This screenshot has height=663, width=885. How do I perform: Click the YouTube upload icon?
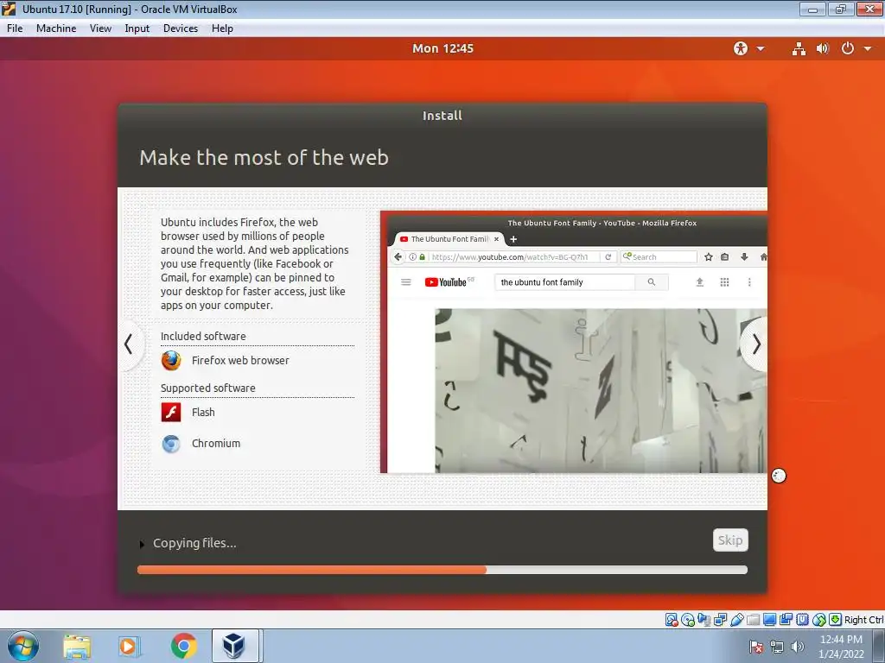click(700, 282)
